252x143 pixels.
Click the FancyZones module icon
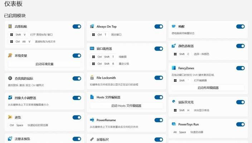click(x=174, y=68)
